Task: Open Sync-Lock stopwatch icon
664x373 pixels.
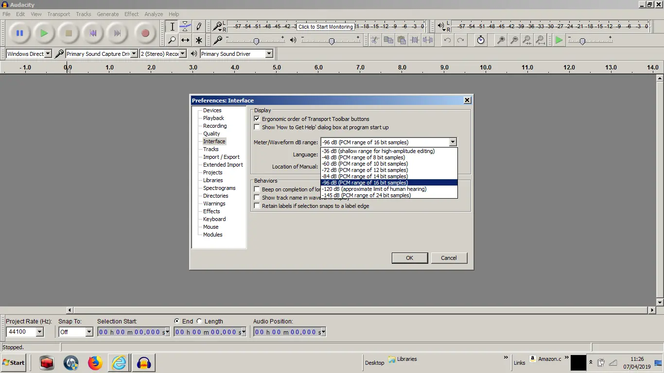Action: (x=480, y=40)
